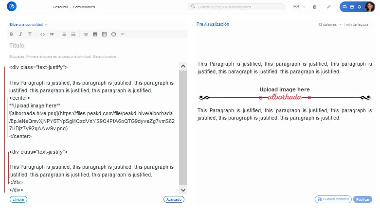Insert a hyperlink
This screenshot has height=211, width=380.
coord(86,35)
